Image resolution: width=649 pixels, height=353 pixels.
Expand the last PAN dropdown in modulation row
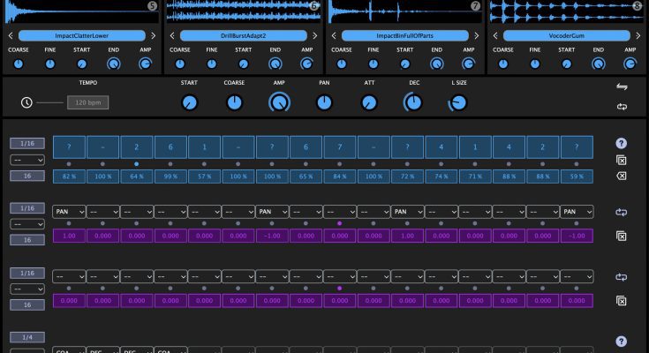576,212
